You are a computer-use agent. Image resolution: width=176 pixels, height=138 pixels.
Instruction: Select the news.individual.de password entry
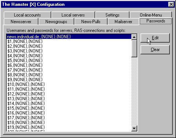click(69, 37)
